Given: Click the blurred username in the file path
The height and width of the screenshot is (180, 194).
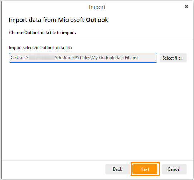Looking at the screenshot, I should tap(42, 58).
